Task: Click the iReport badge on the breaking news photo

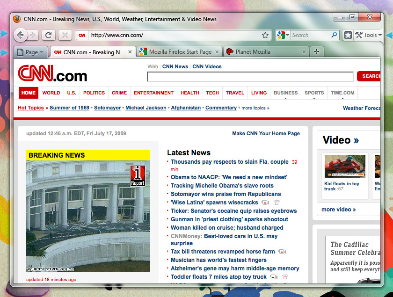Action: click(138, 176)
